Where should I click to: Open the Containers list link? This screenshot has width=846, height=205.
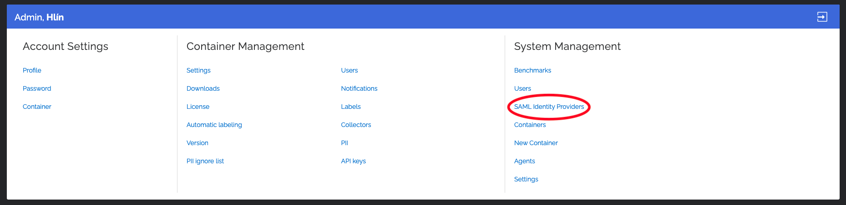click(530, 125)
